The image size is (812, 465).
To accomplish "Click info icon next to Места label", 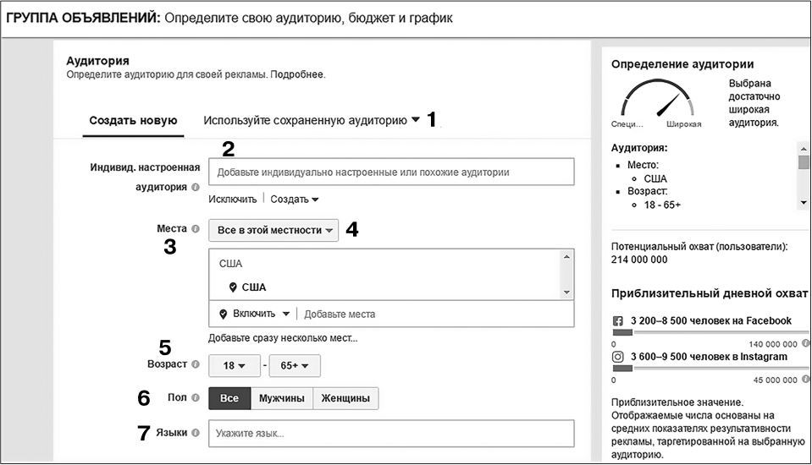I will coord(196,228).
